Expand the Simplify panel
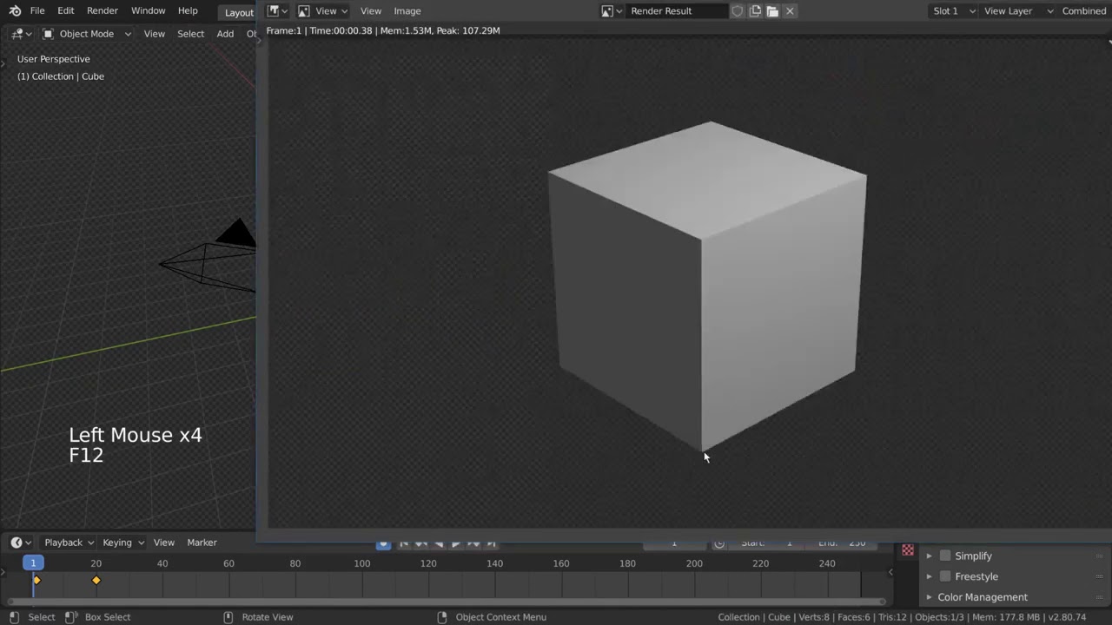The image size is (1112, 625). (x=929, y=556)
